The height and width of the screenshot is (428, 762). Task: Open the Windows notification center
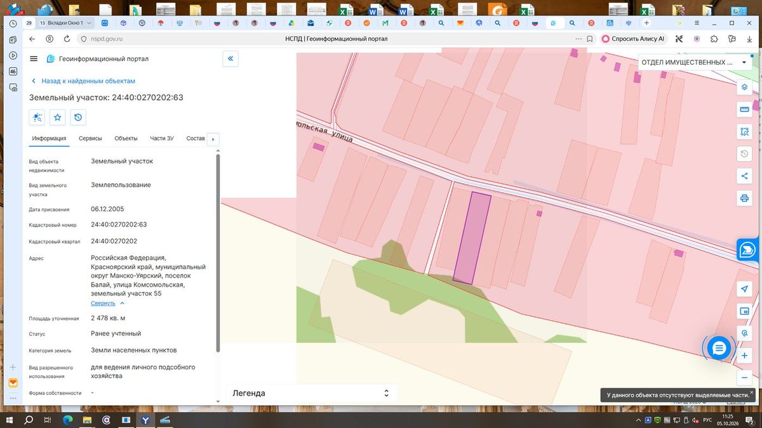[750, 420]
